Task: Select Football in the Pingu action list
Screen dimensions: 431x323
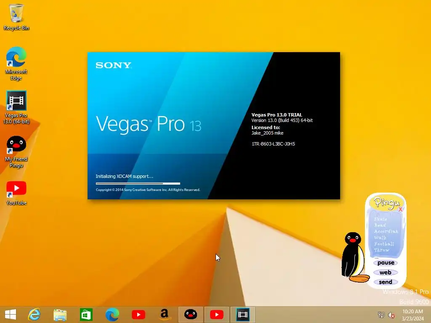Action: [x=384, y=244]
